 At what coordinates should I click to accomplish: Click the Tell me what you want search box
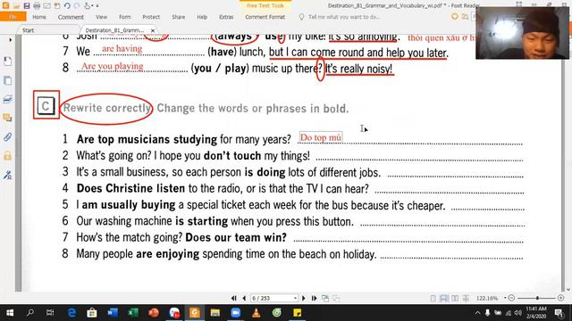[343, 17]
